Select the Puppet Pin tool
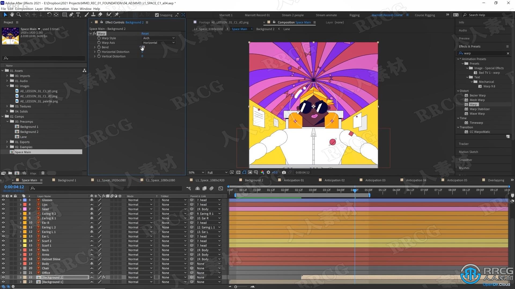This screenshot has width=515, height=289. [x=117, y=15]
